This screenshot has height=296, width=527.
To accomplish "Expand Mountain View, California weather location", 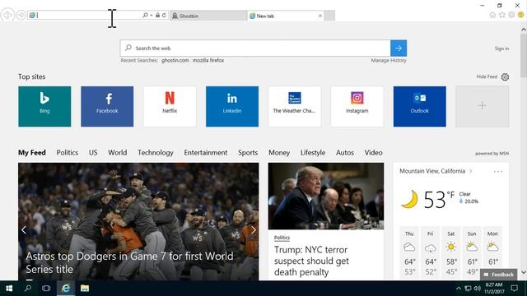I will coord(436,171).
